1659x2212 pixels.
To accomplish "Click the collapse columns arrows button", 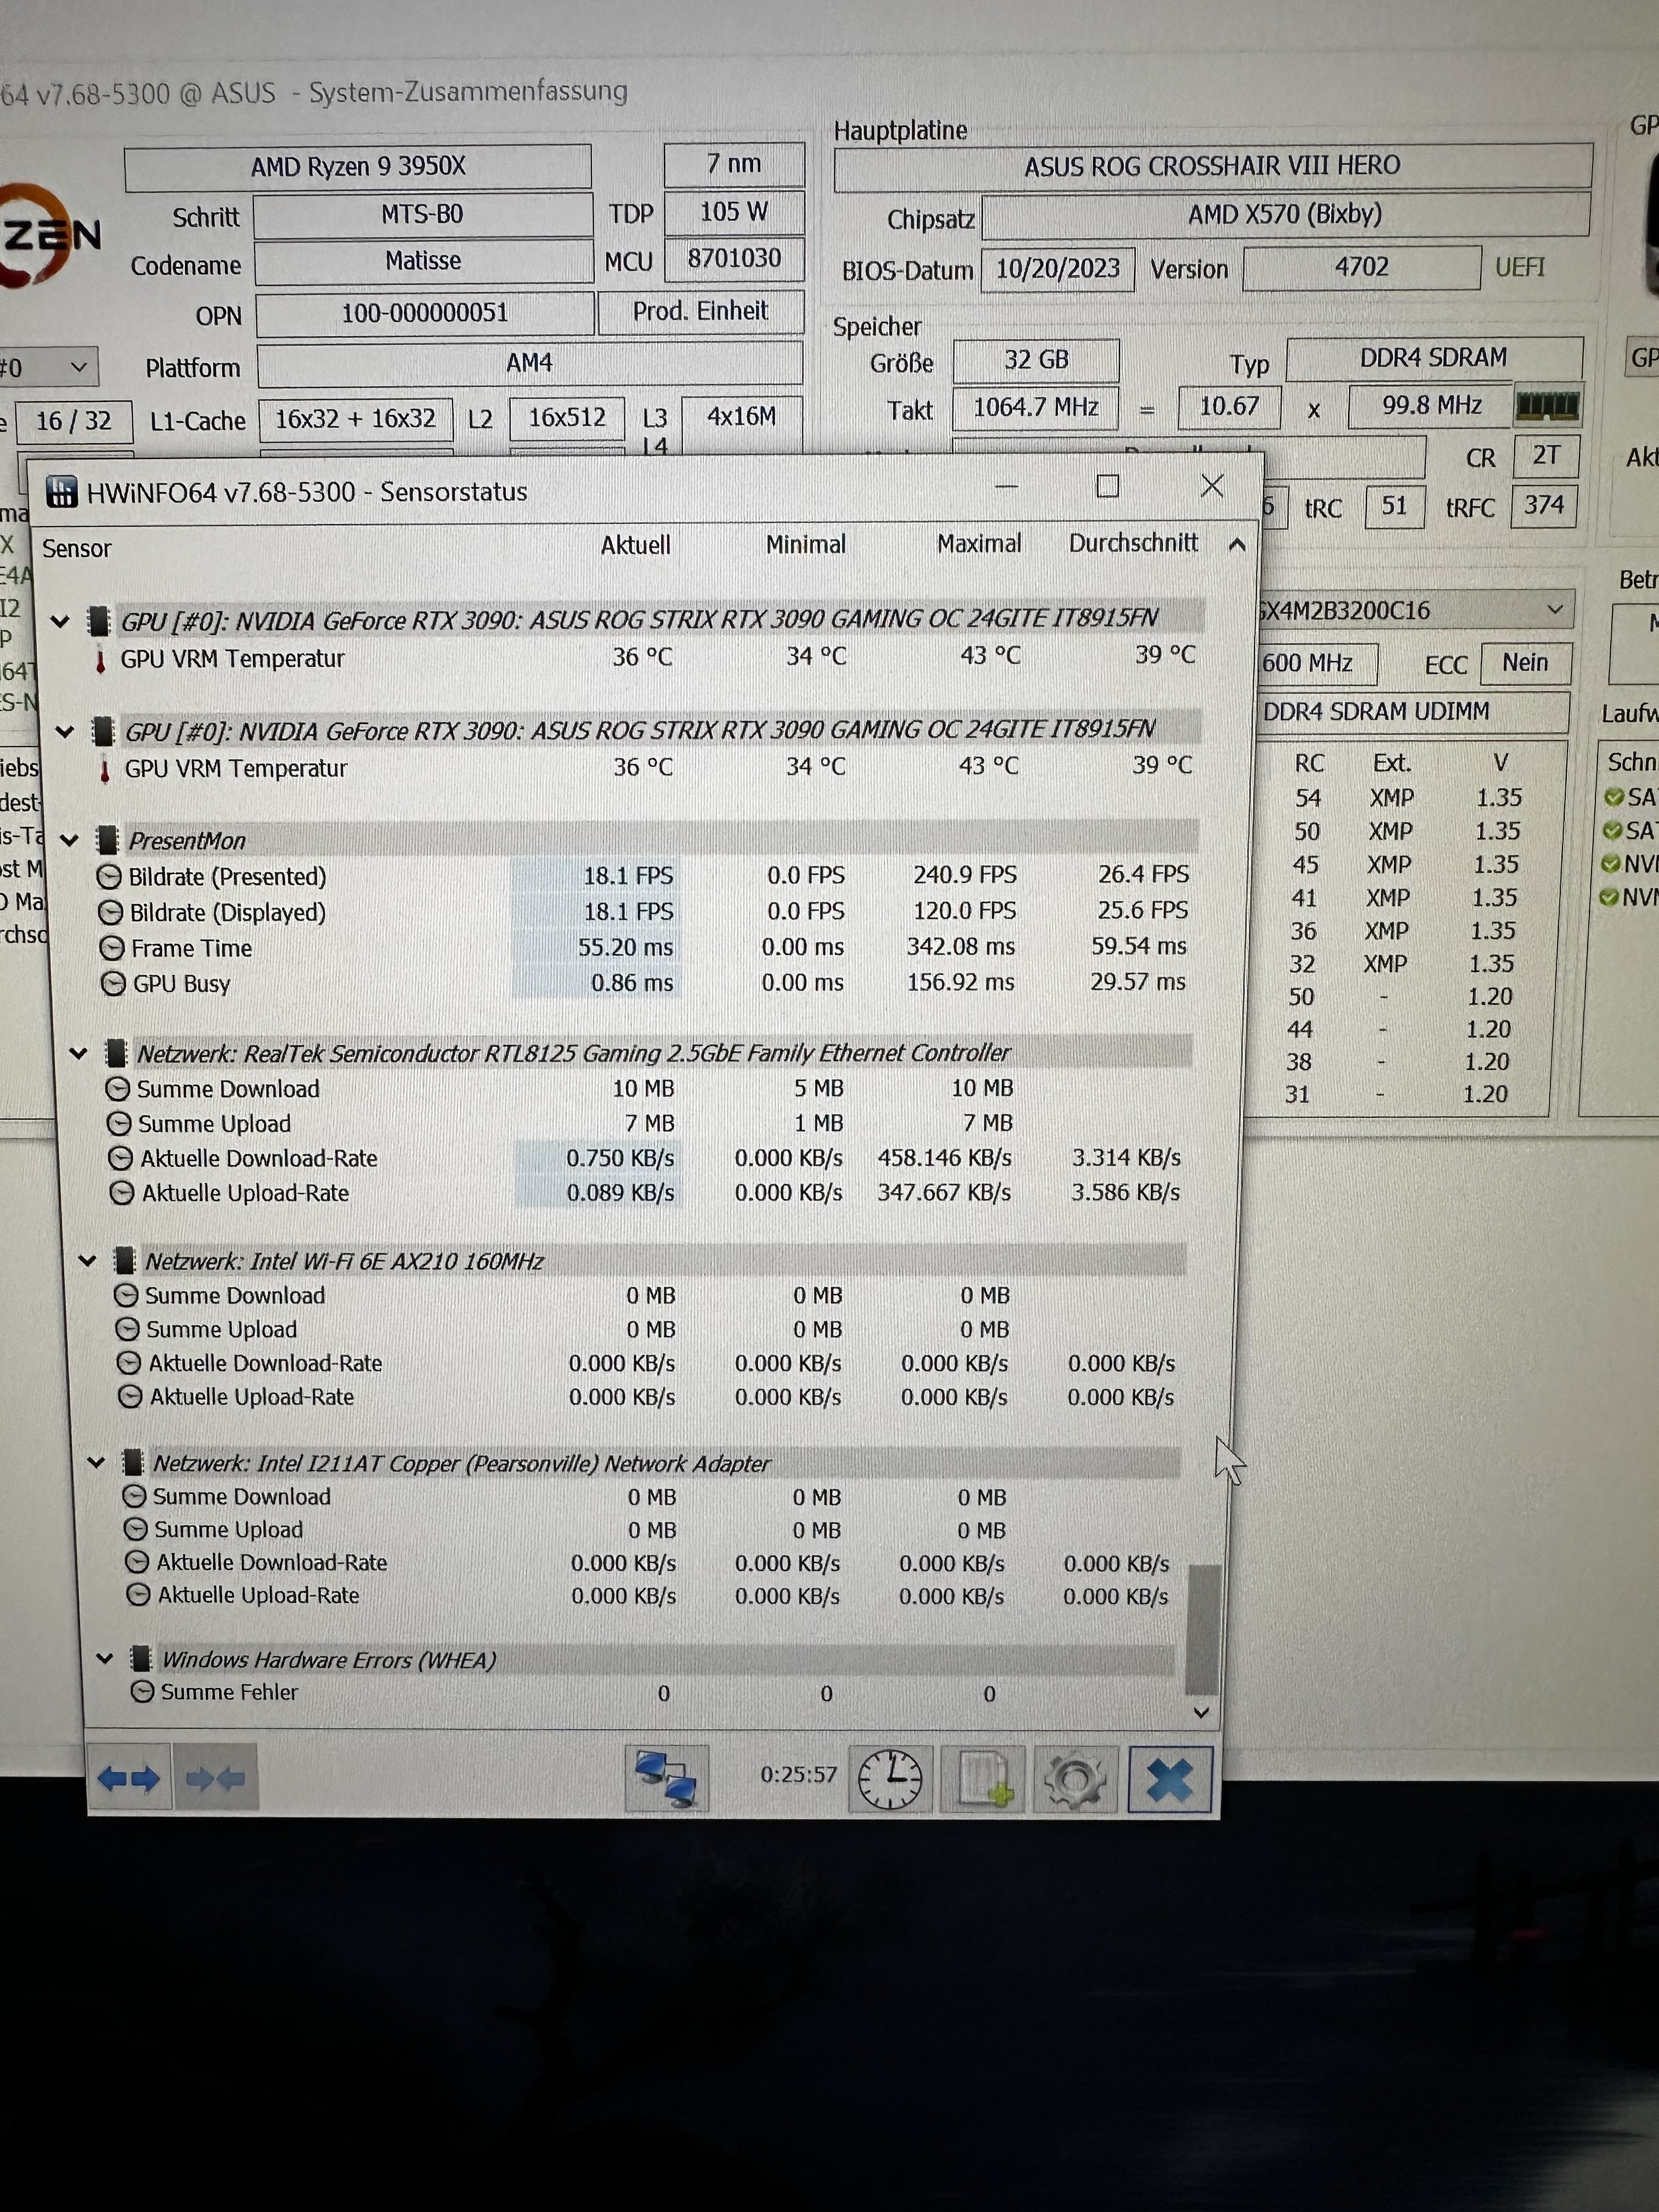I will point(216,1778).
